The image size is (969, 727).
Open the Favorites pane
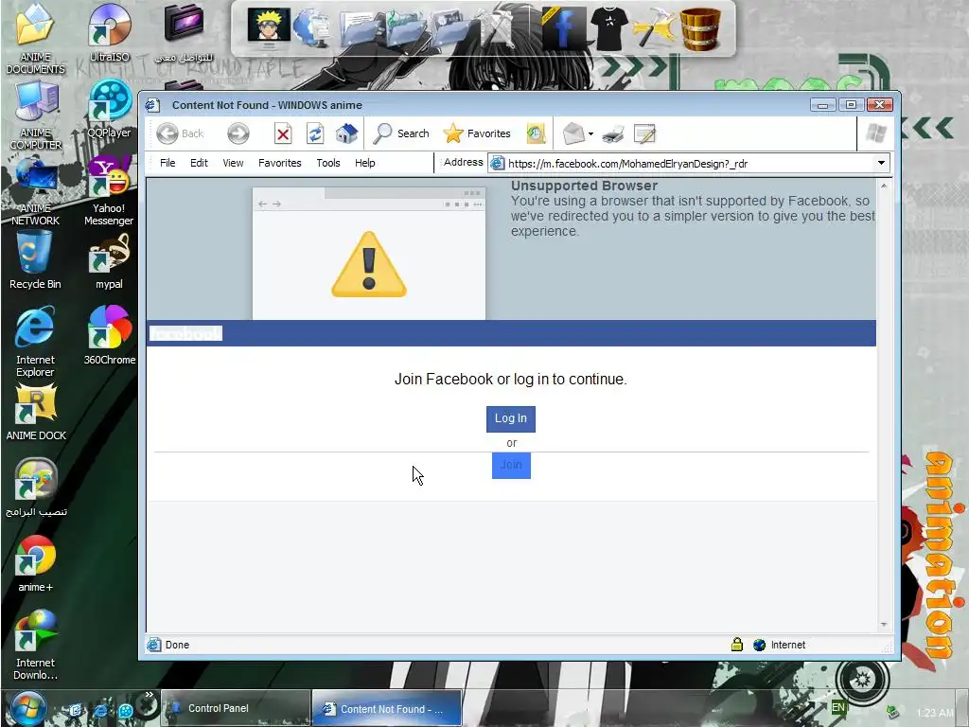[477, 133]
